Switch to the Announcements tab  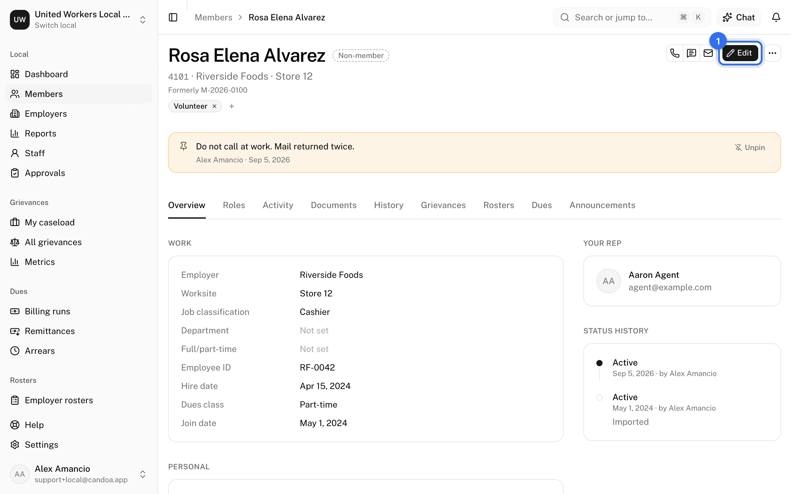[x=603, y=205]
